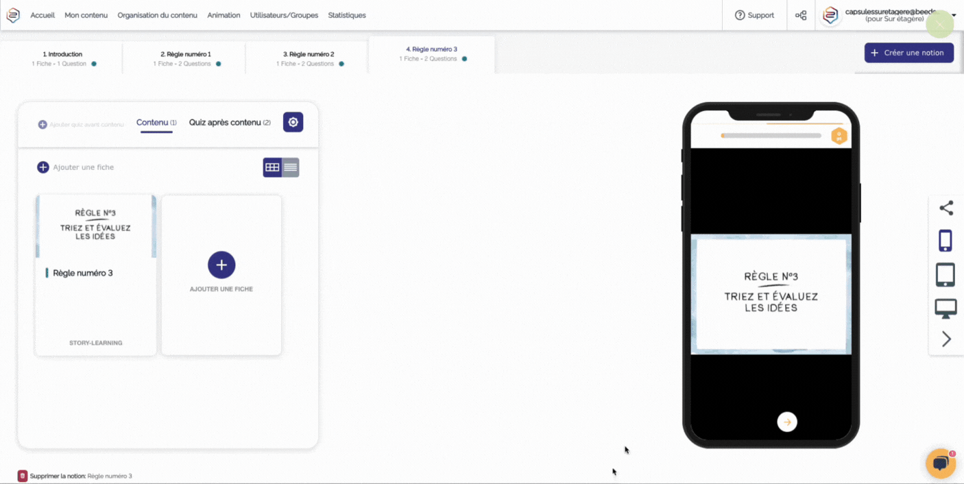
Task: Select the desktop preview icon
Action: [x=945, y=308]
